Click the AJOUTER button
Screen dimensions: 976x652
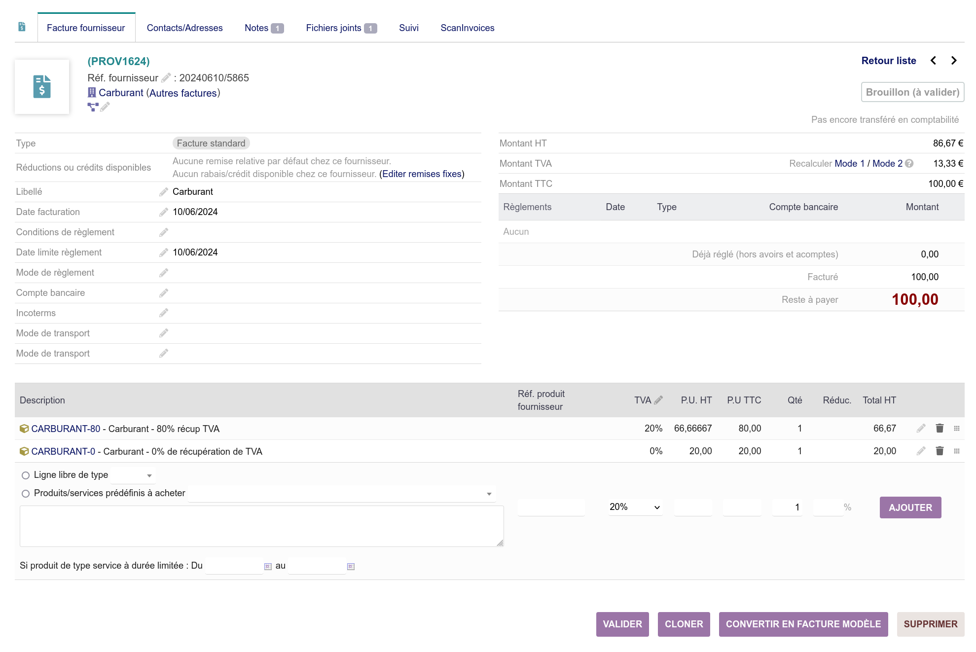tap(910, 507)
